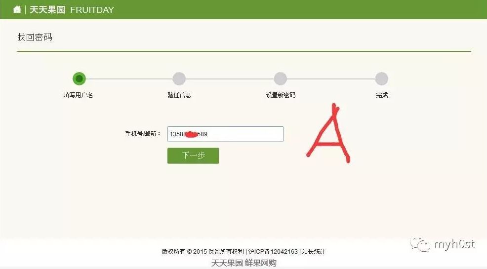Open the 天天果园 FRUITDAY logo link
487x269 pixels.
click(x=72, y=9)
